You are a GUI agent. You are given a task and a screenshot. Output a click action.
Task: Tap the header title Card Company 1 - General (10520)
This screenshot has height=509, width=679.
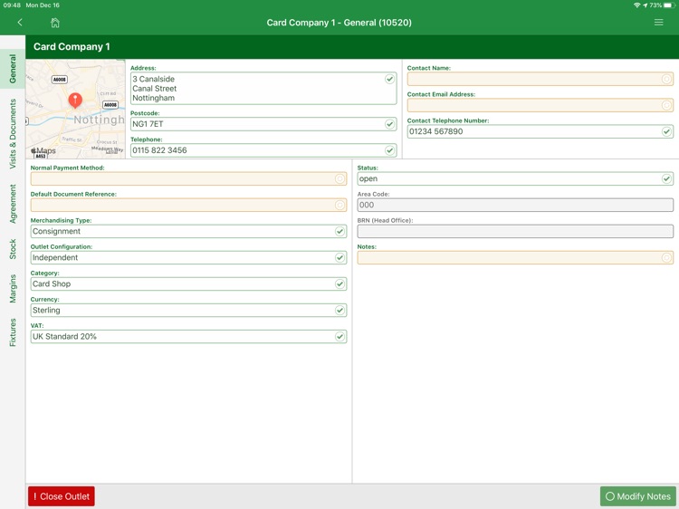tap(339, 23)
